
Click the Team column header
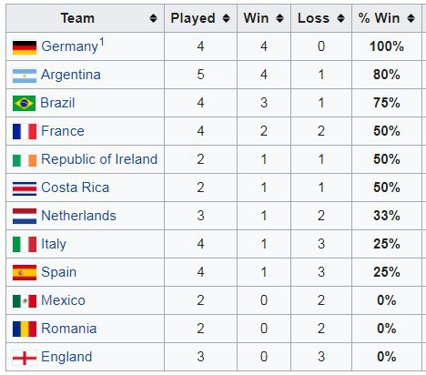(85, 18)
